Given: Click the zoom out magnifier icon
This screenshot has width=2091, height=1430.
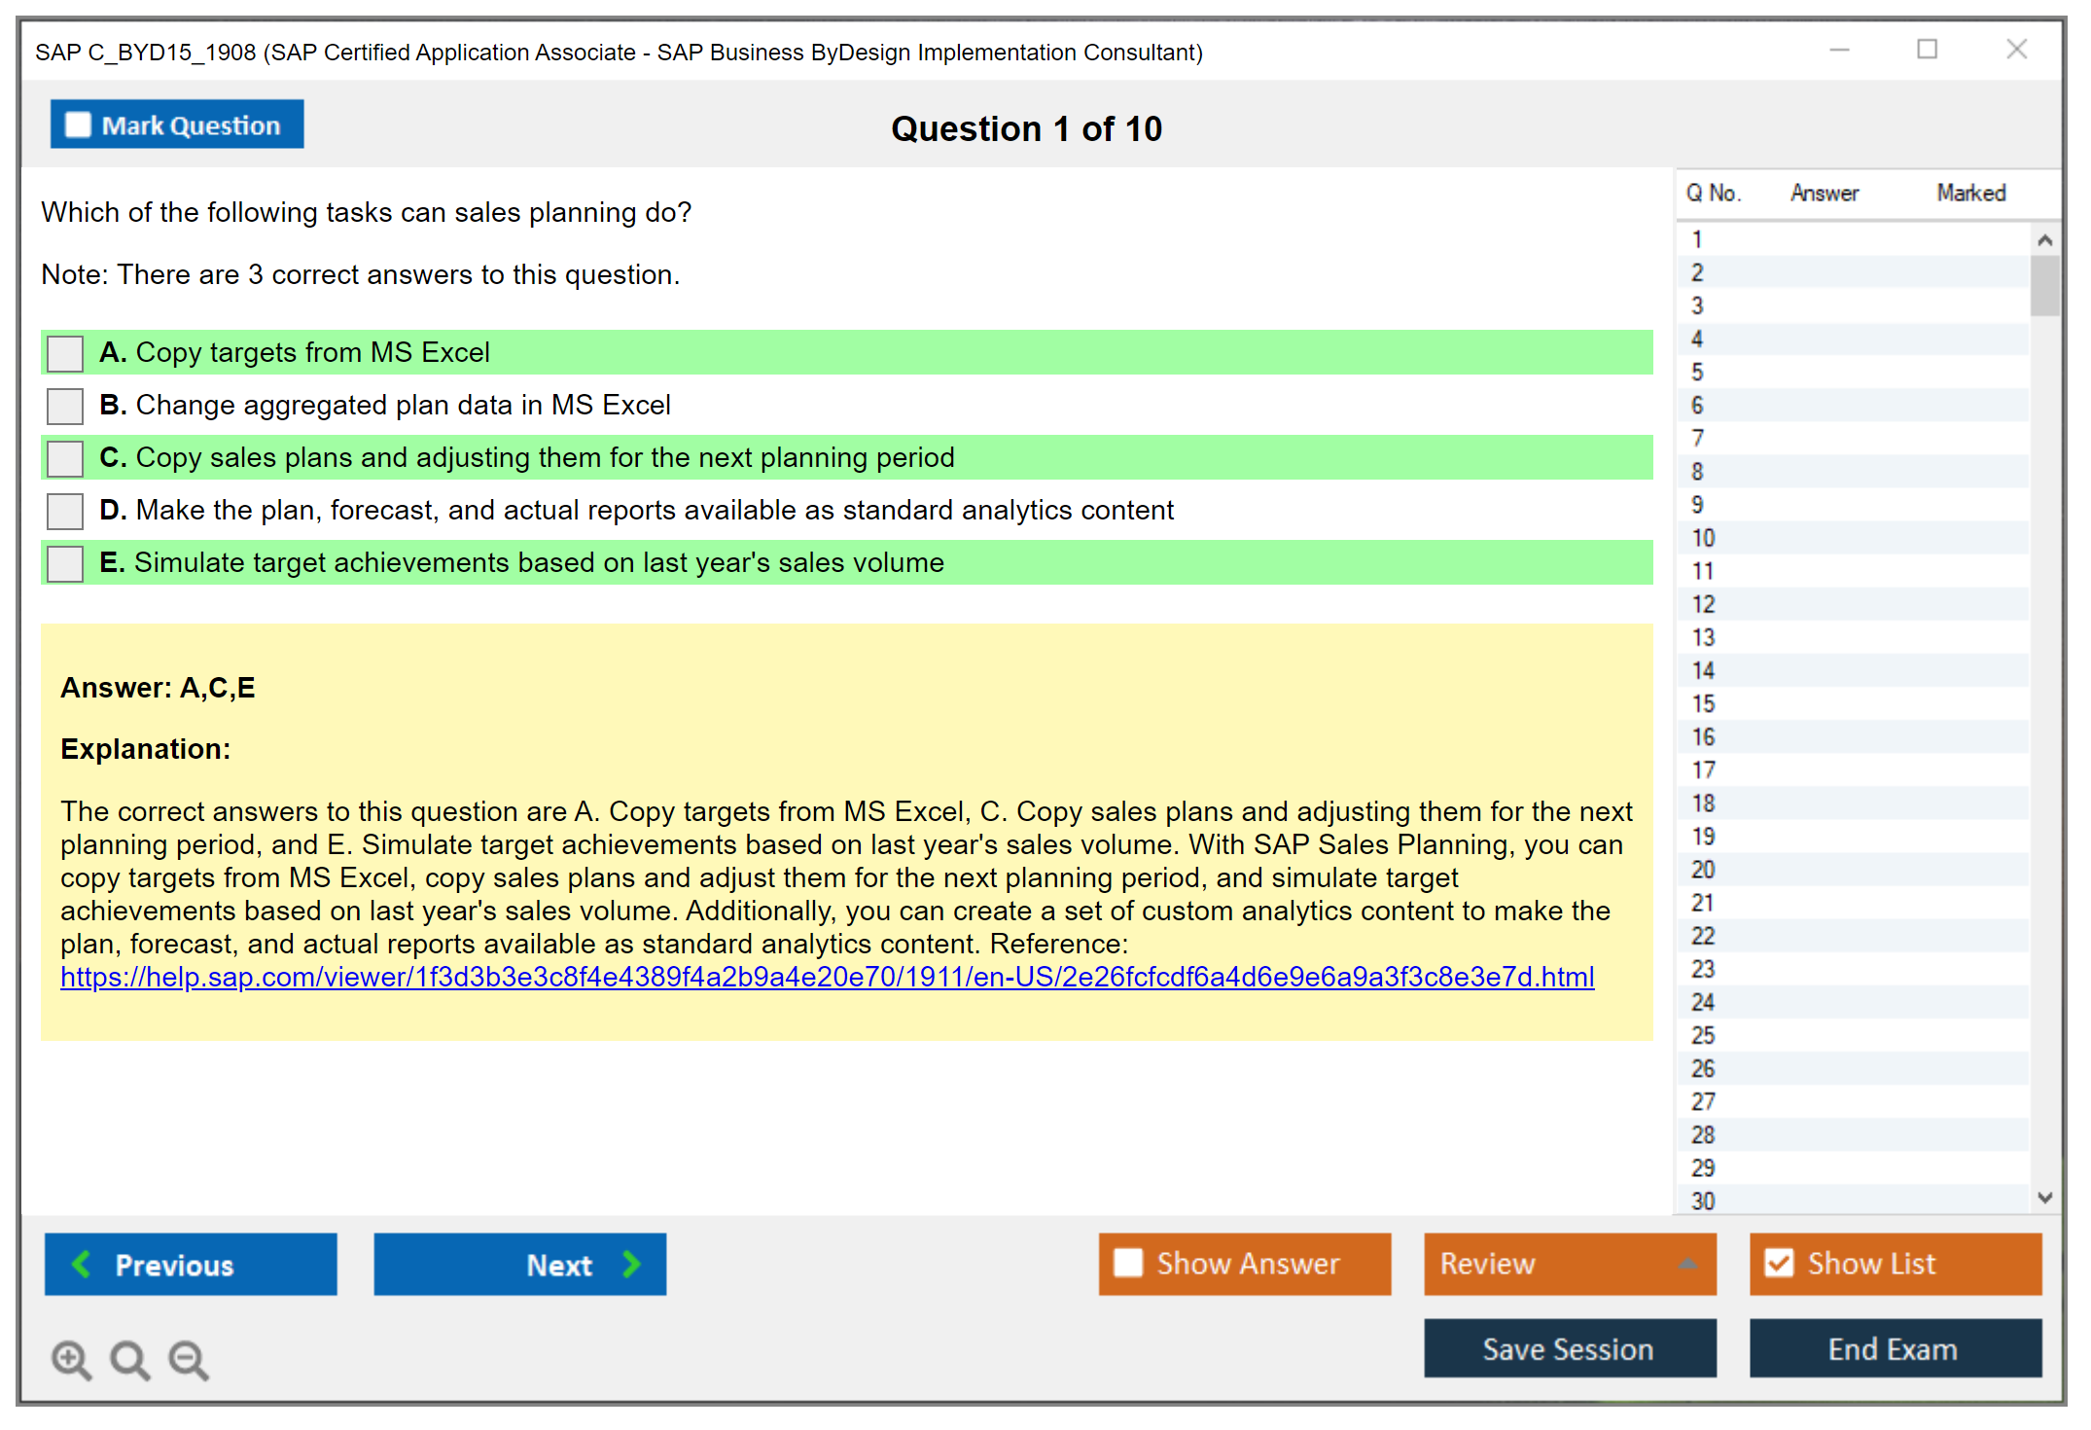Looking at the screenshot, I should pos(189,1359).
